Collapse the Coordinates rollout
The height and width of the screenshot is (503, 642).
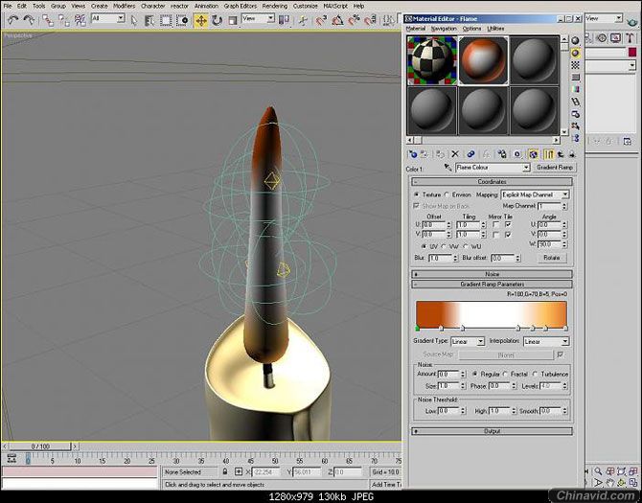coord(492,182)
